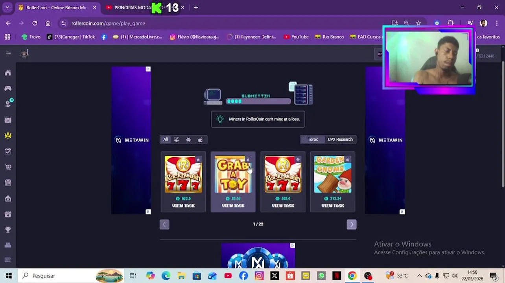505x283 pixels.
Task: Switch to the CPX Research tab
Action: point(340,140)
